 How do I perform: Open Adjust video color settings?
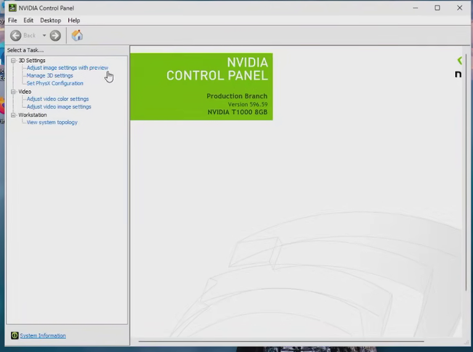pos(58,99)
